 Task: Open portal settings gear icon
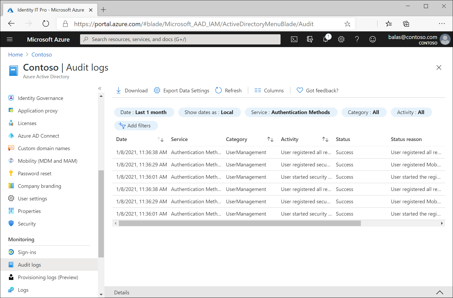pyautogui.click(x=341, y=39)
